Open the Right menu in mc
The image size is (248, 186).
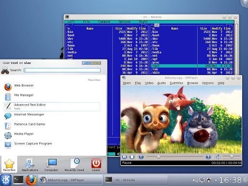(143, 22)
